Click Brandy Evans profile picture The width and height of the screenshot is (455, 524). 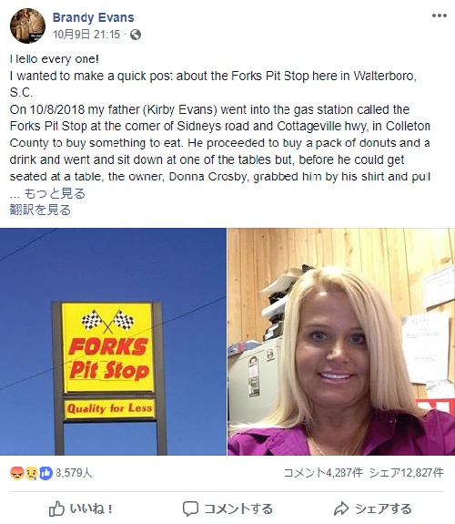(27, 26)
